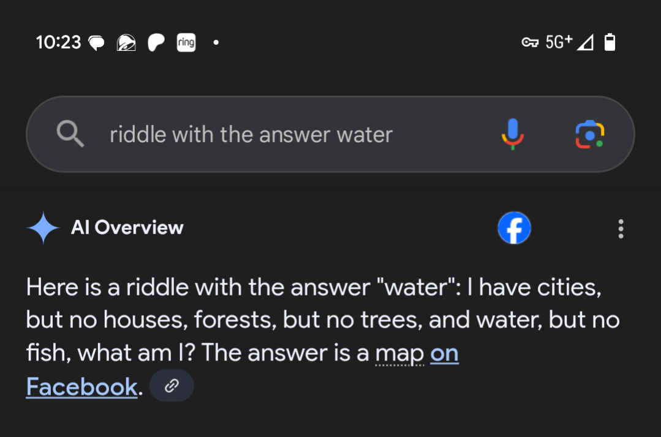This screenshot has width=661, height=437.
Task: Tap the Ring app notification icon
Action: pyautogui.click(x=186, y=42)
